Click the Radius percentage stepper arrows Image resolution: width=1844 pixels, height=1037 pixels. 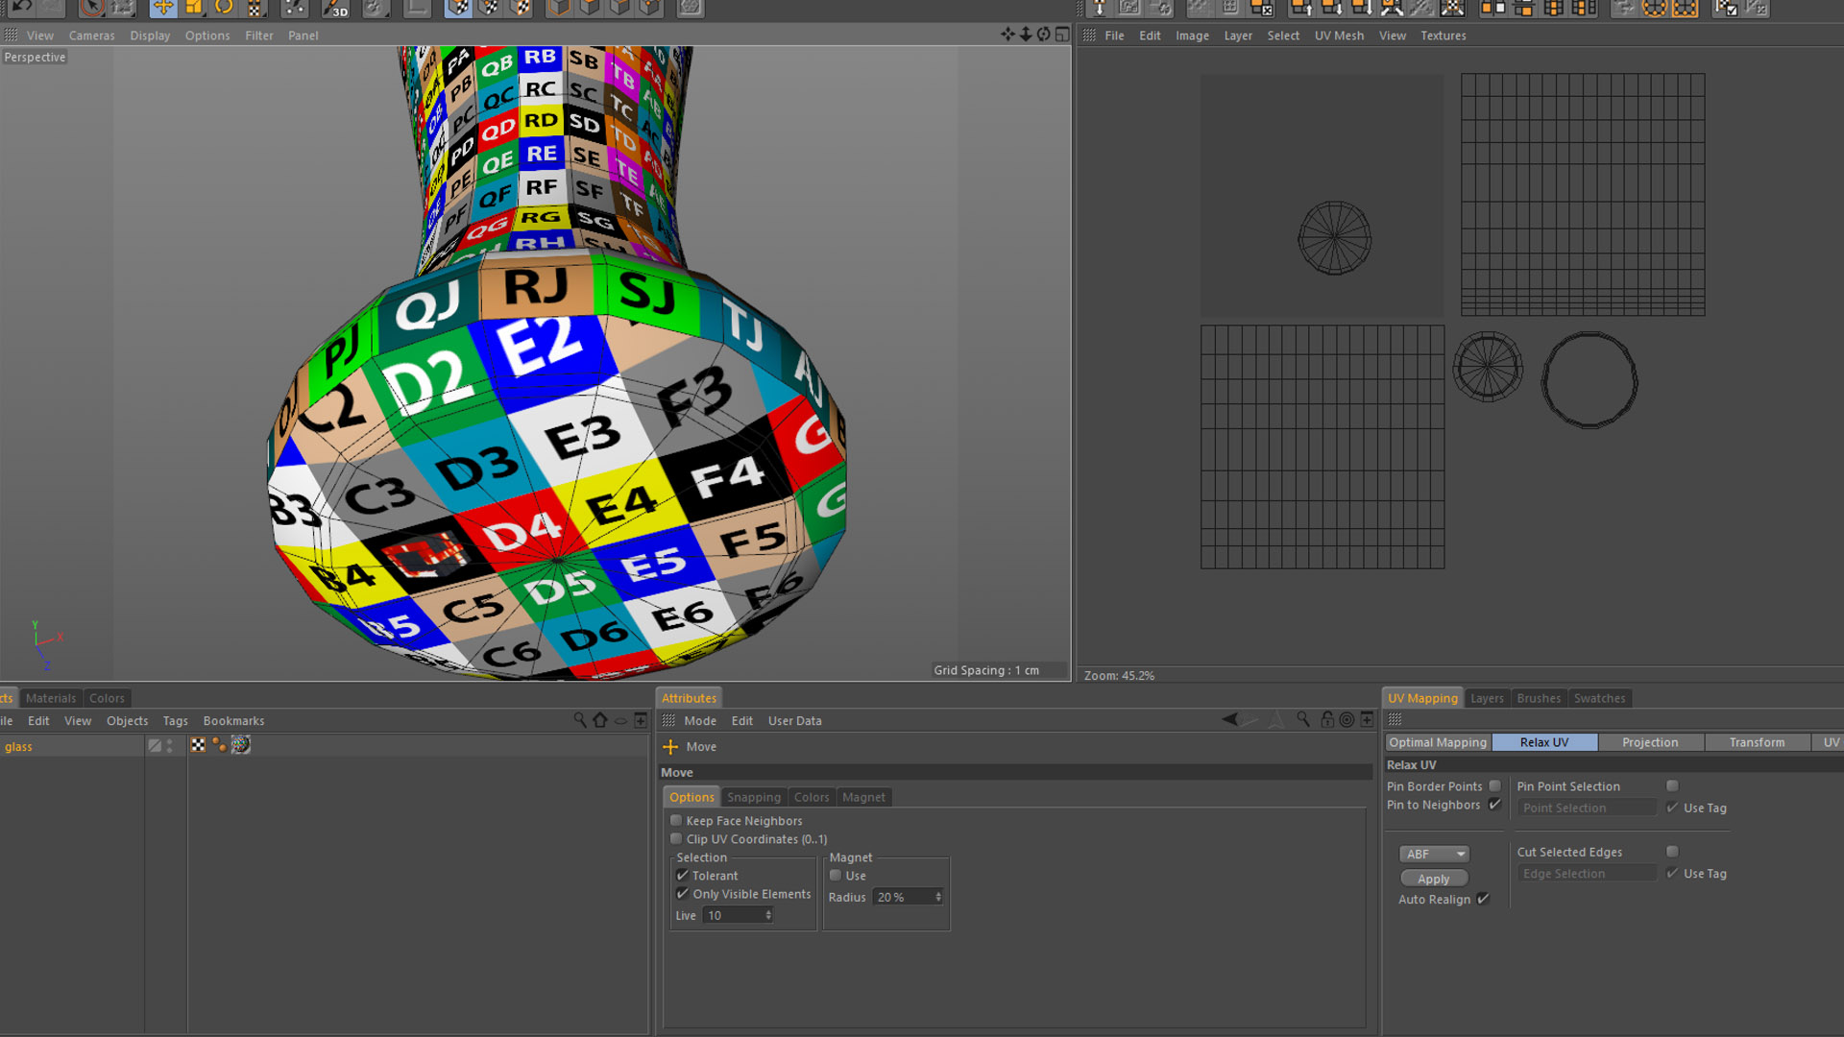coord(938,897)
